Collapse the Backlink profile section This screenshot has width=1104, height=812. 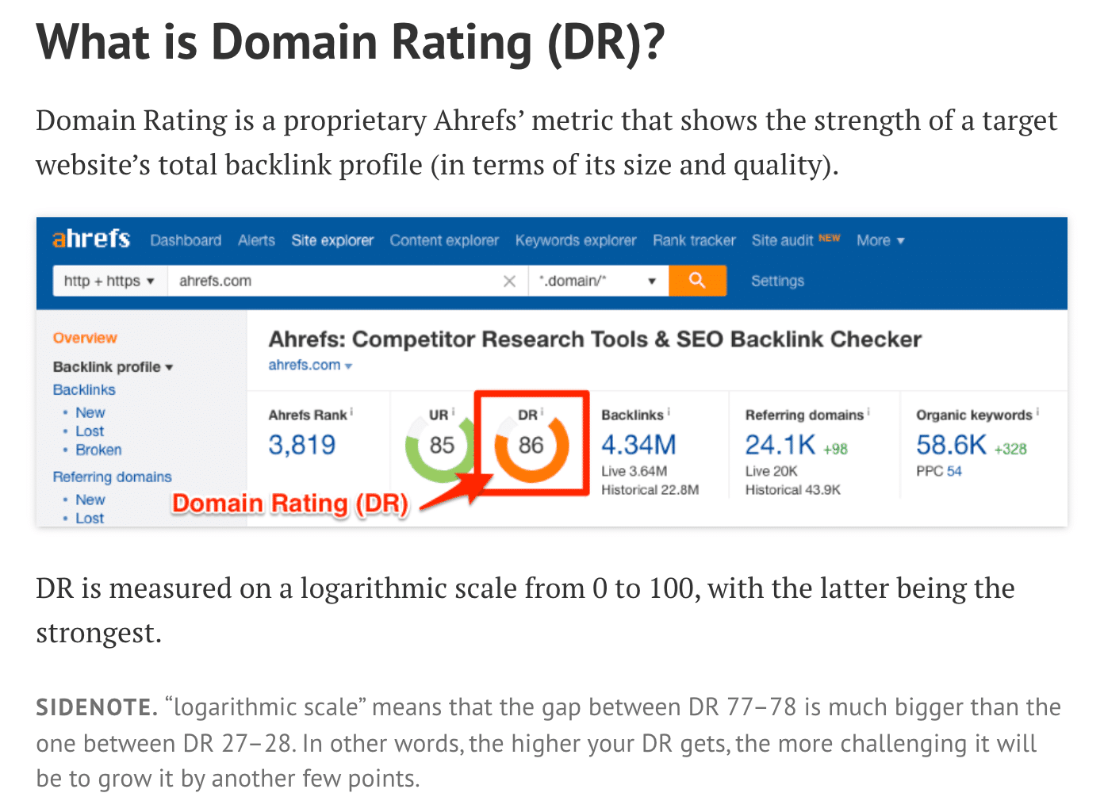113,367
